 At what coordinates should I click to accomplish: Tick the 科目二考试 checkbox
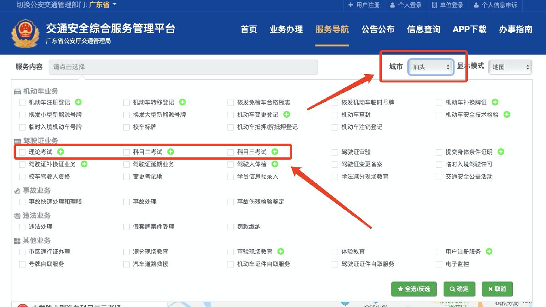(126, 152)
